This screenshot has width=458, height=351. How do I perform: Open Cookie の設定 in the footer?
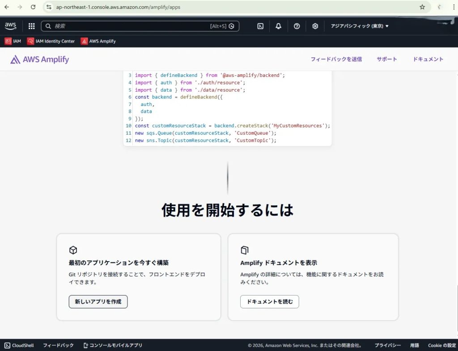pos(442,346)
